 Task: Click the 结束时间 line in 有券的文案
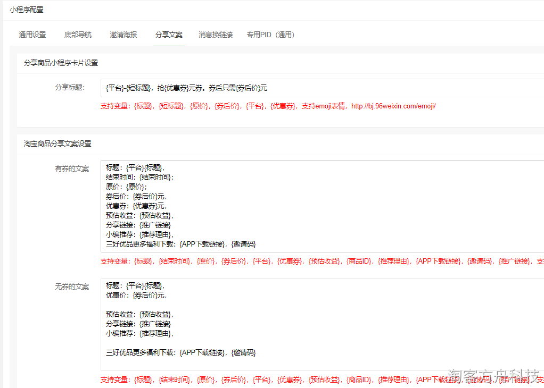[140, 177]
